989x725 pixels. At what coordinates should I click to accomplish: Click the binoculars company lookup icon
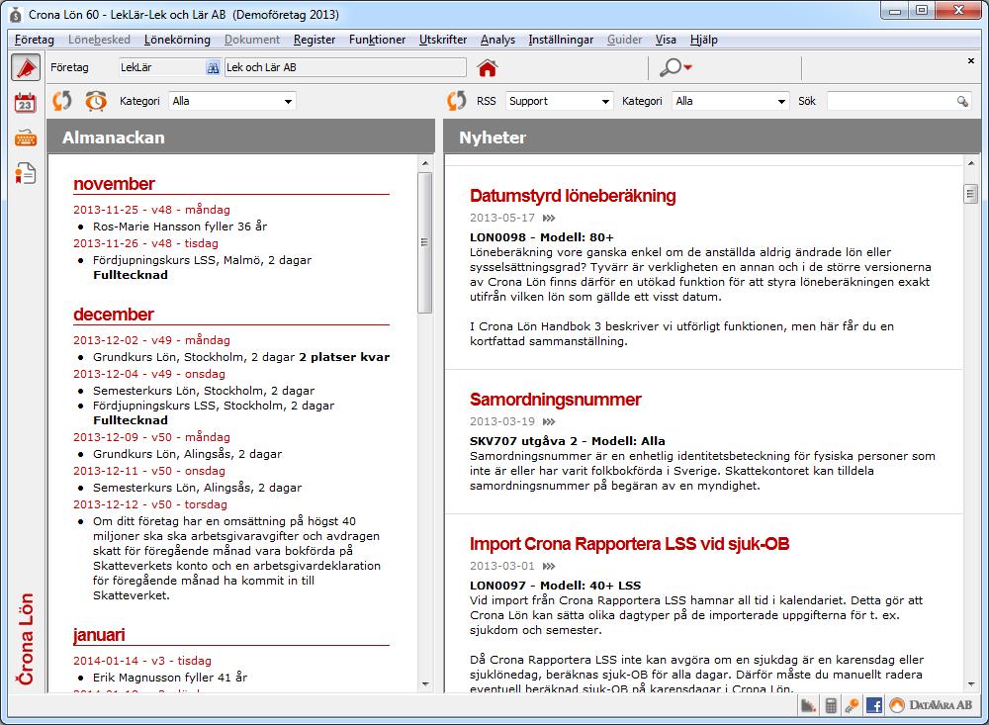click(x=213, y=67)
